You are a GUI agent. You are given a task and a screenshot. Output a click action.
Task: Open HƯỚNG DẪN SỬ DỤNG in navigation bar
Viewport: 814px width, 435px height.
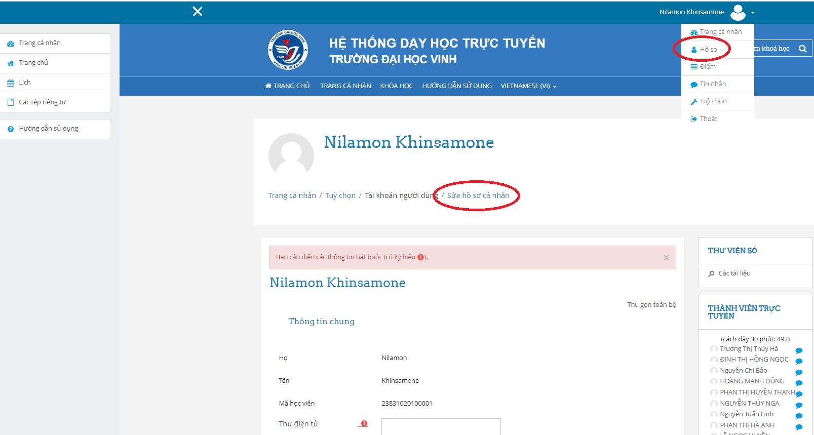[x=457, y=86]
